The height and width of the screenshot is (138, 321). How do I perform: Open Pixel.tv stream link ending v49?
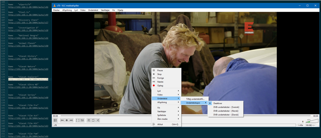point(28,15)
